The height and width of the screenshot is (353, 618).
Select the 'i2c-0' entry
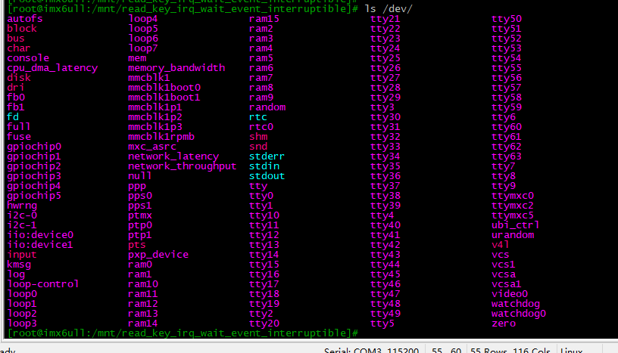point(22,215)
